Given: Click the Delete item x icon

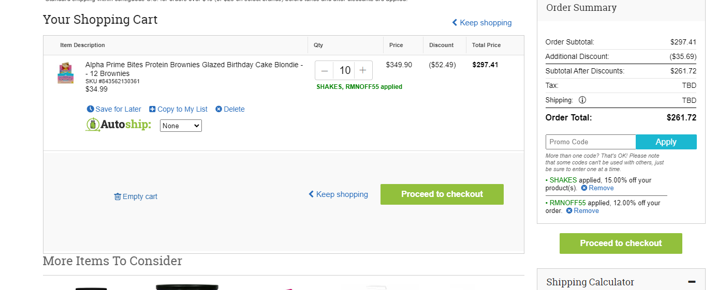Looking at the screenshot, I should [218, 109].
